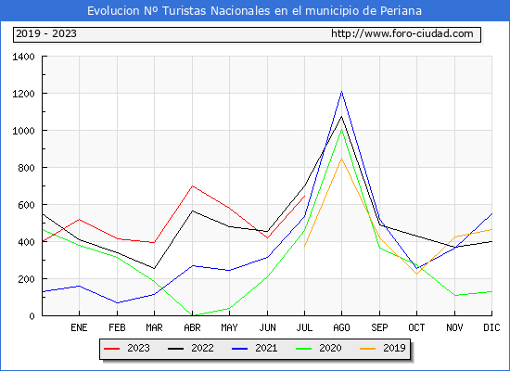
Task: Click the black 2022 line peak at AGO
Action: (x=341, y=117)
